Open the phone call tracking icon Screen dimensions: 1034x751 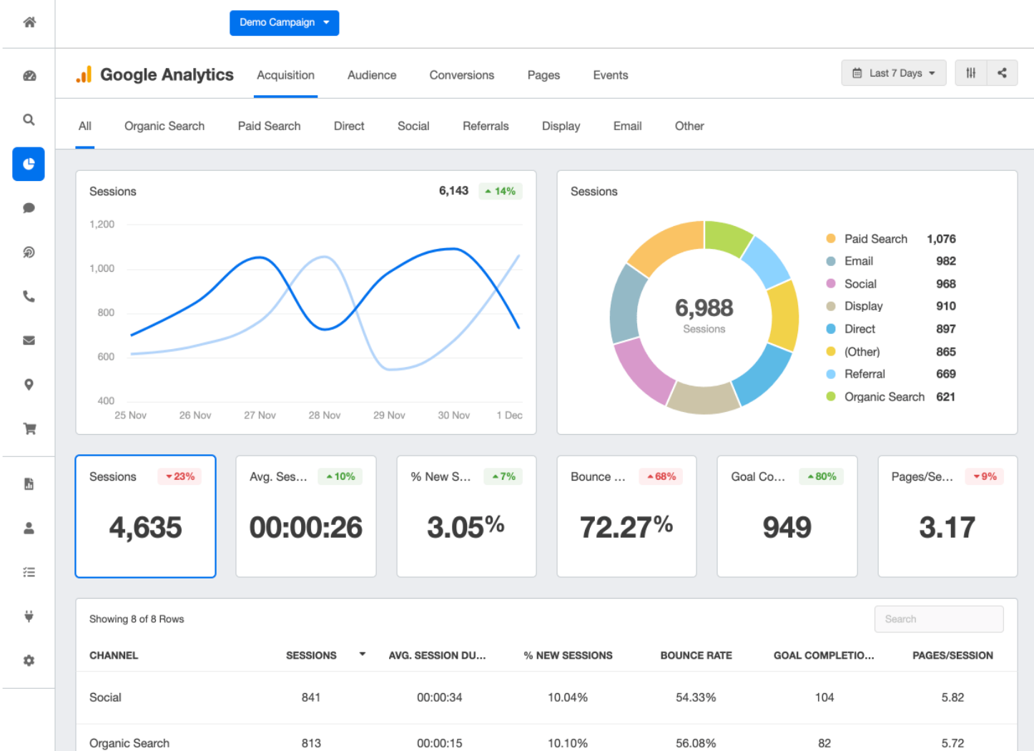pos(29,296)
